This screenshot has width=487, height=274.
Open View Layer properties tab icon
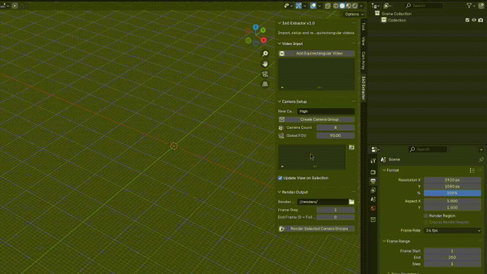point(373,190)
